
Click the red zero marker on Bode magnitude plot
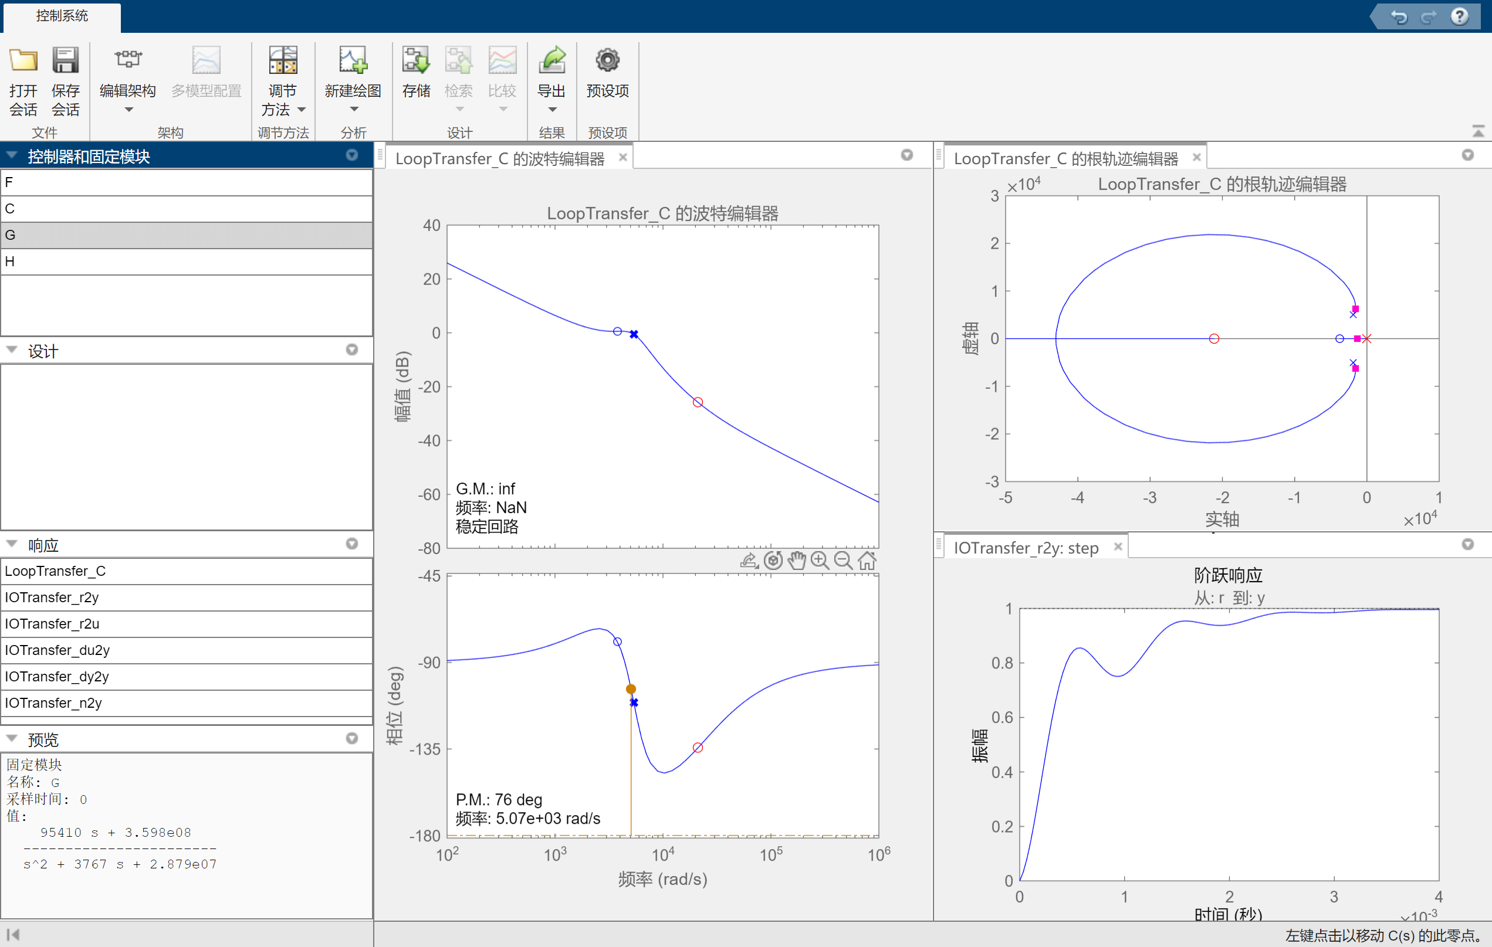coord(698,403)
